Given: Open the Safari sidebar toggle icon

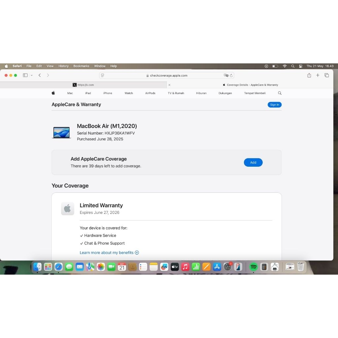Looking at the screenshot, I should (x=25, y=75).
